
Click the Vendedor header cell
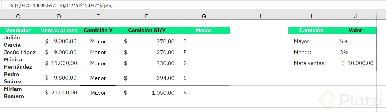18,30
